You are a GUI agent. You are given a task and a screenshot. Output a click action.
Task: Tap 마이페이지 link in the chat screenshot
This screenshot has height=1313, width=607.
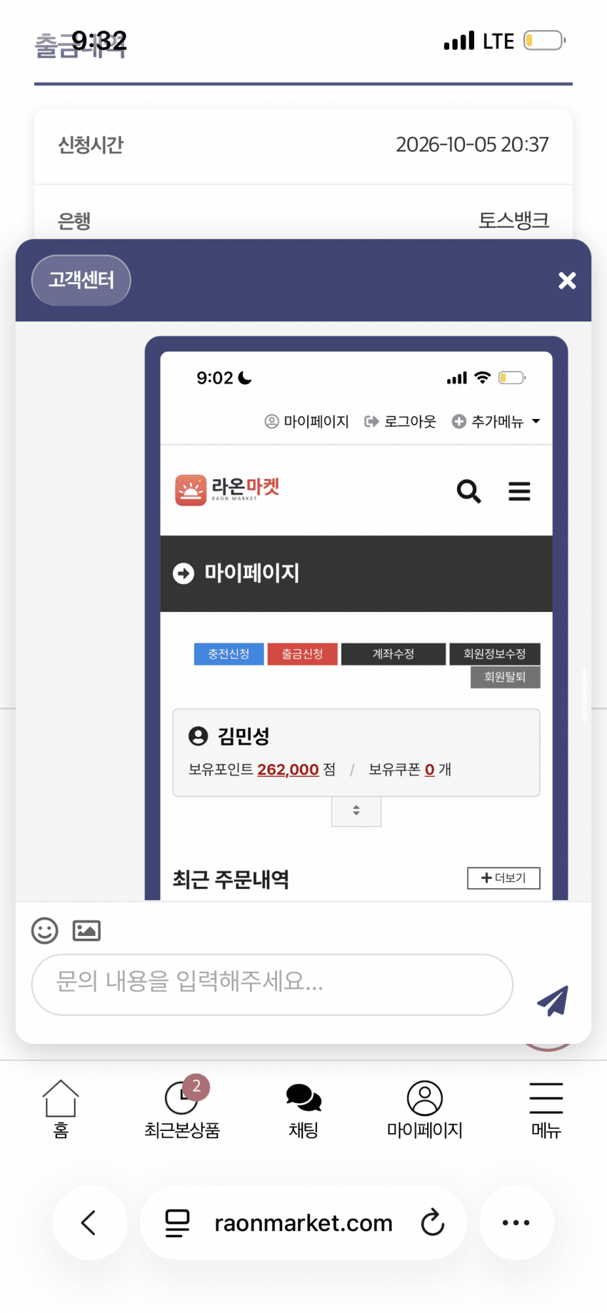click(307, 421)
